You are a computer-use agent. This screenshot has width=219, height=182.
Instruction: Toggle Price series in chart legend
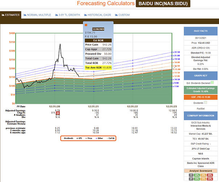pos(89,138)
